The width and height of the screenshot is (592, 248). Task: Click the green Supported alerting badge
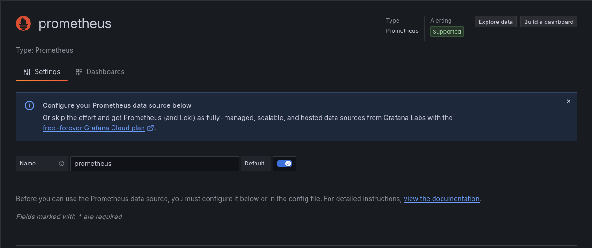pos(447,32)
